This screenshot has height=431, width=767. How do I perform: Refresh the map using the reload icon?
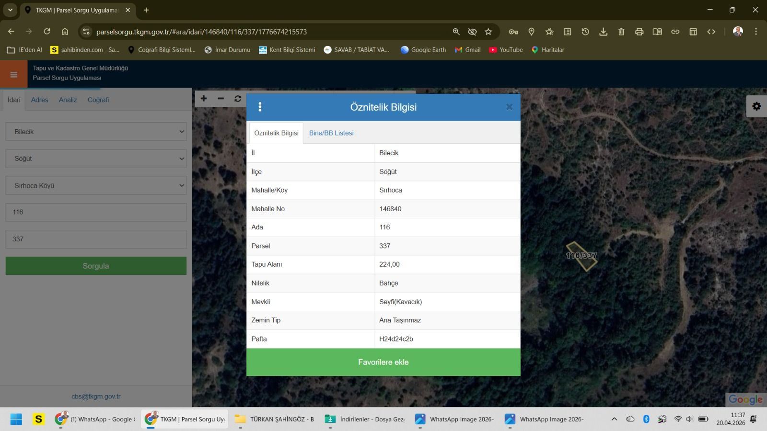[238, 99]
